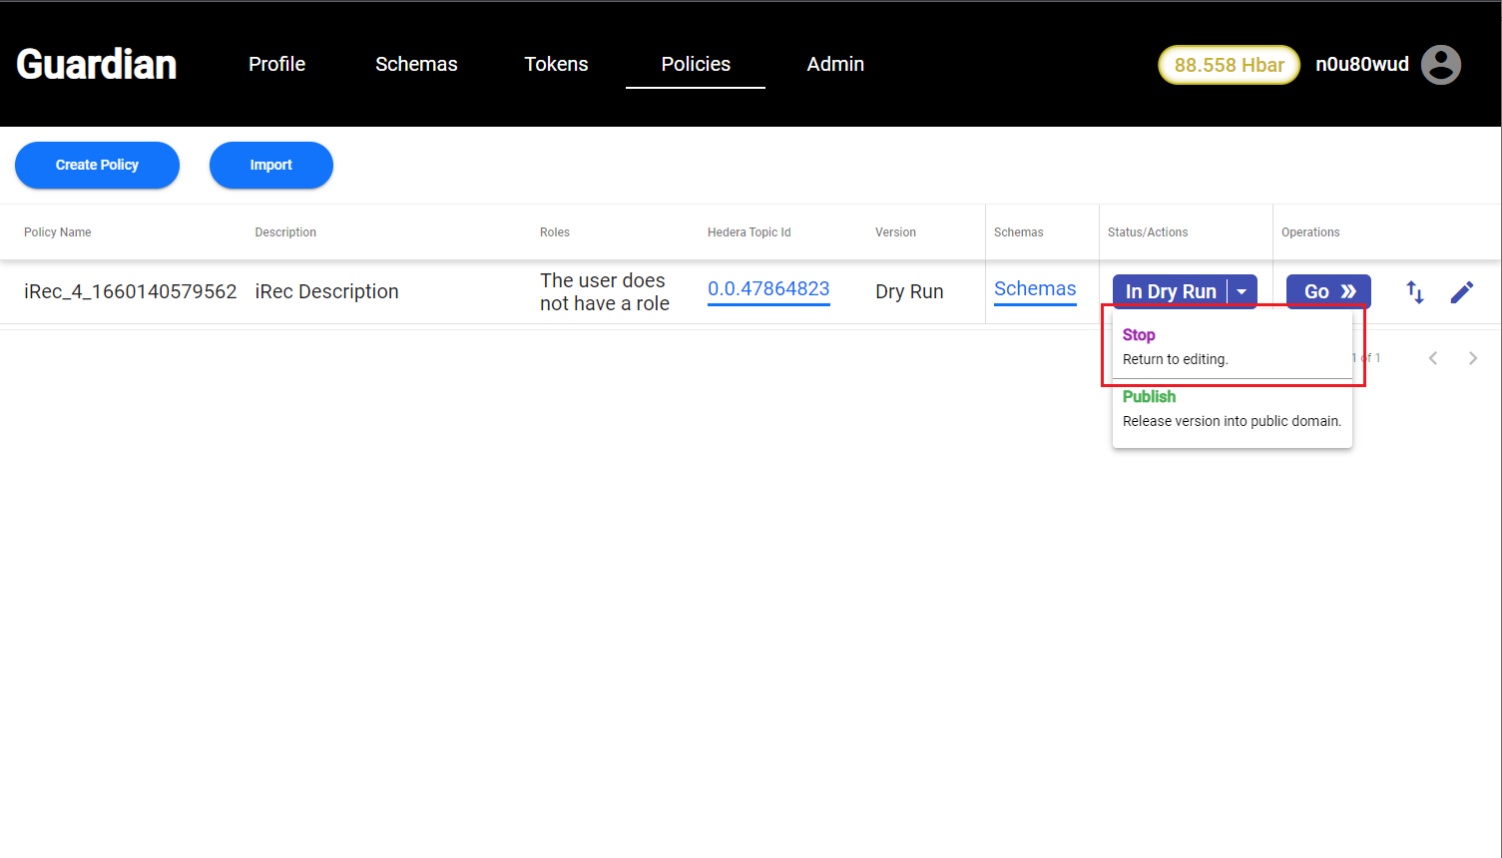The height and width of the screenshot is (858, 1502).
Task: Open the Profile tab
Action: tap(276, 64)
